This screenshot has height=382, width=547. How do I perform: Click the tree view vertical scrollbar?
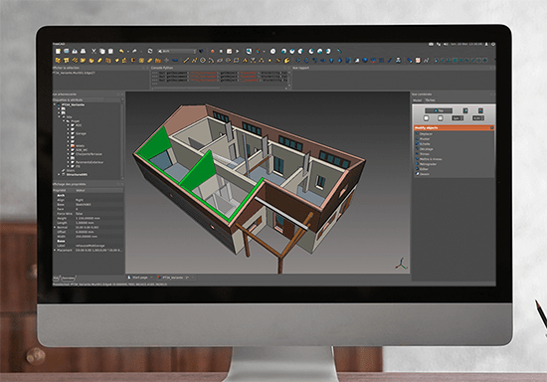tap(122, 138)
